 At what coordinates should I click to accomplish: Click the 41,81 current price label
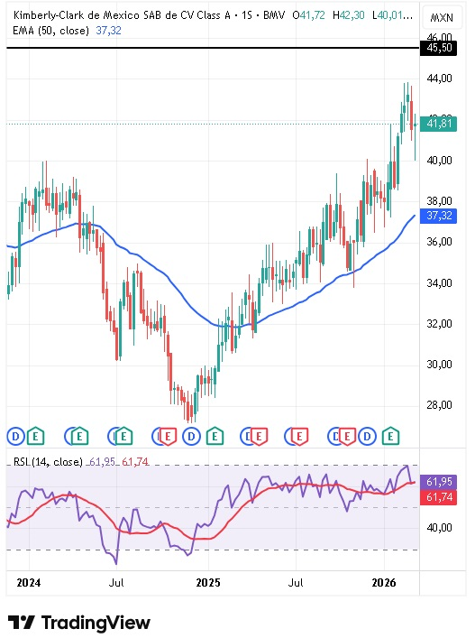(x=439, y=124)
